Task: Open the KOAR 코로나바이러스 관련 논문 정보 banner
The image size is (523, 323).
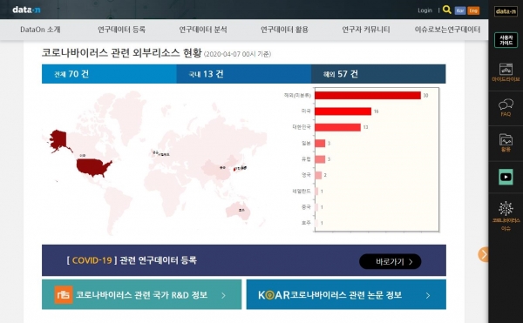Action: [346, 294]
